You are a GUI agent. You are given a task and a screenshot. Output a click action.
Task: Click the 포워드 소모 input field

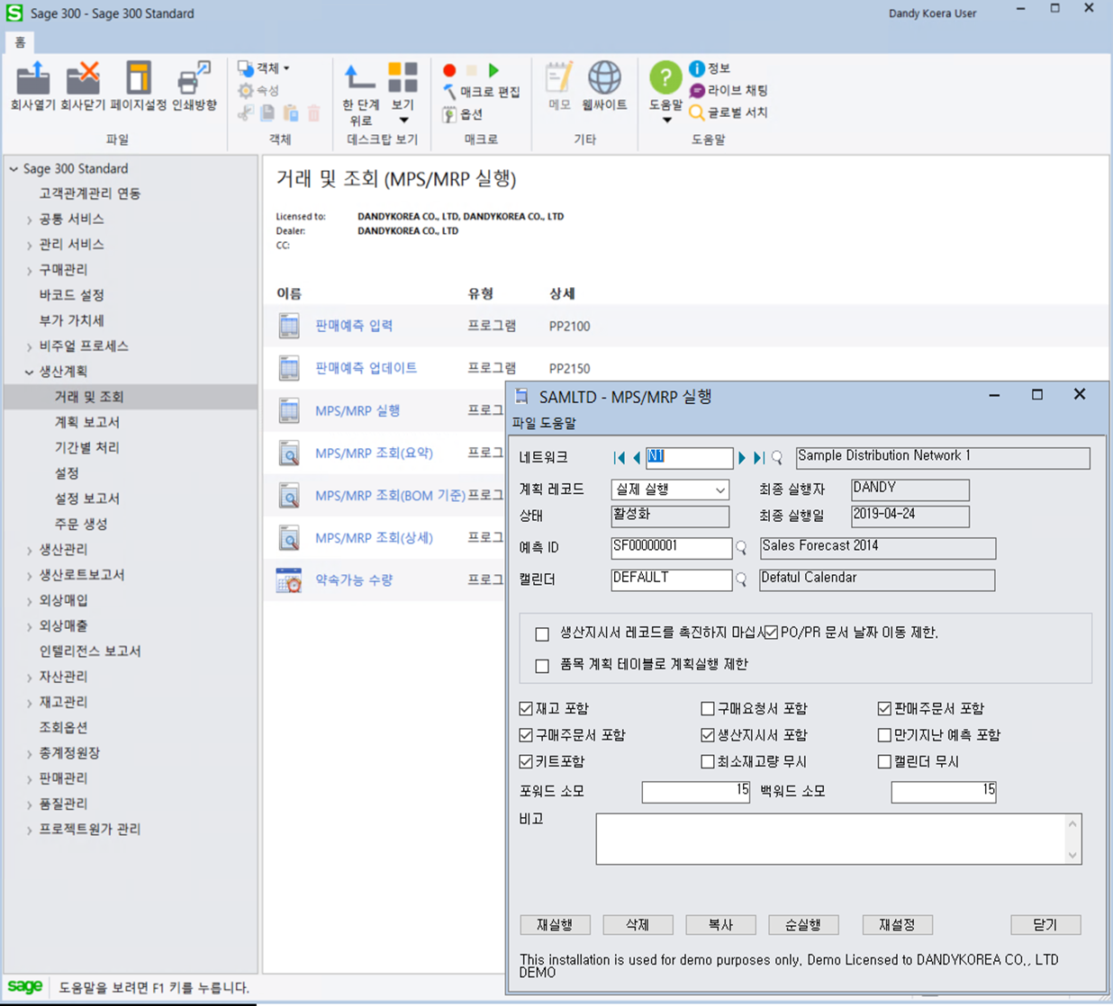click(695, 792)
